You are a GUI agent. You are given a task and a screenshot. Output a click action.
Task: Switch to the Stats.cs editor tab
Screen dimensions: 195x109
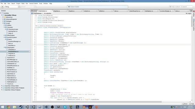(x=177, y=11)
